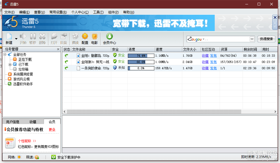This screenshot has height=163, width=280.
Task: Switch to the 收藏 tab
Action: [33, 122]
